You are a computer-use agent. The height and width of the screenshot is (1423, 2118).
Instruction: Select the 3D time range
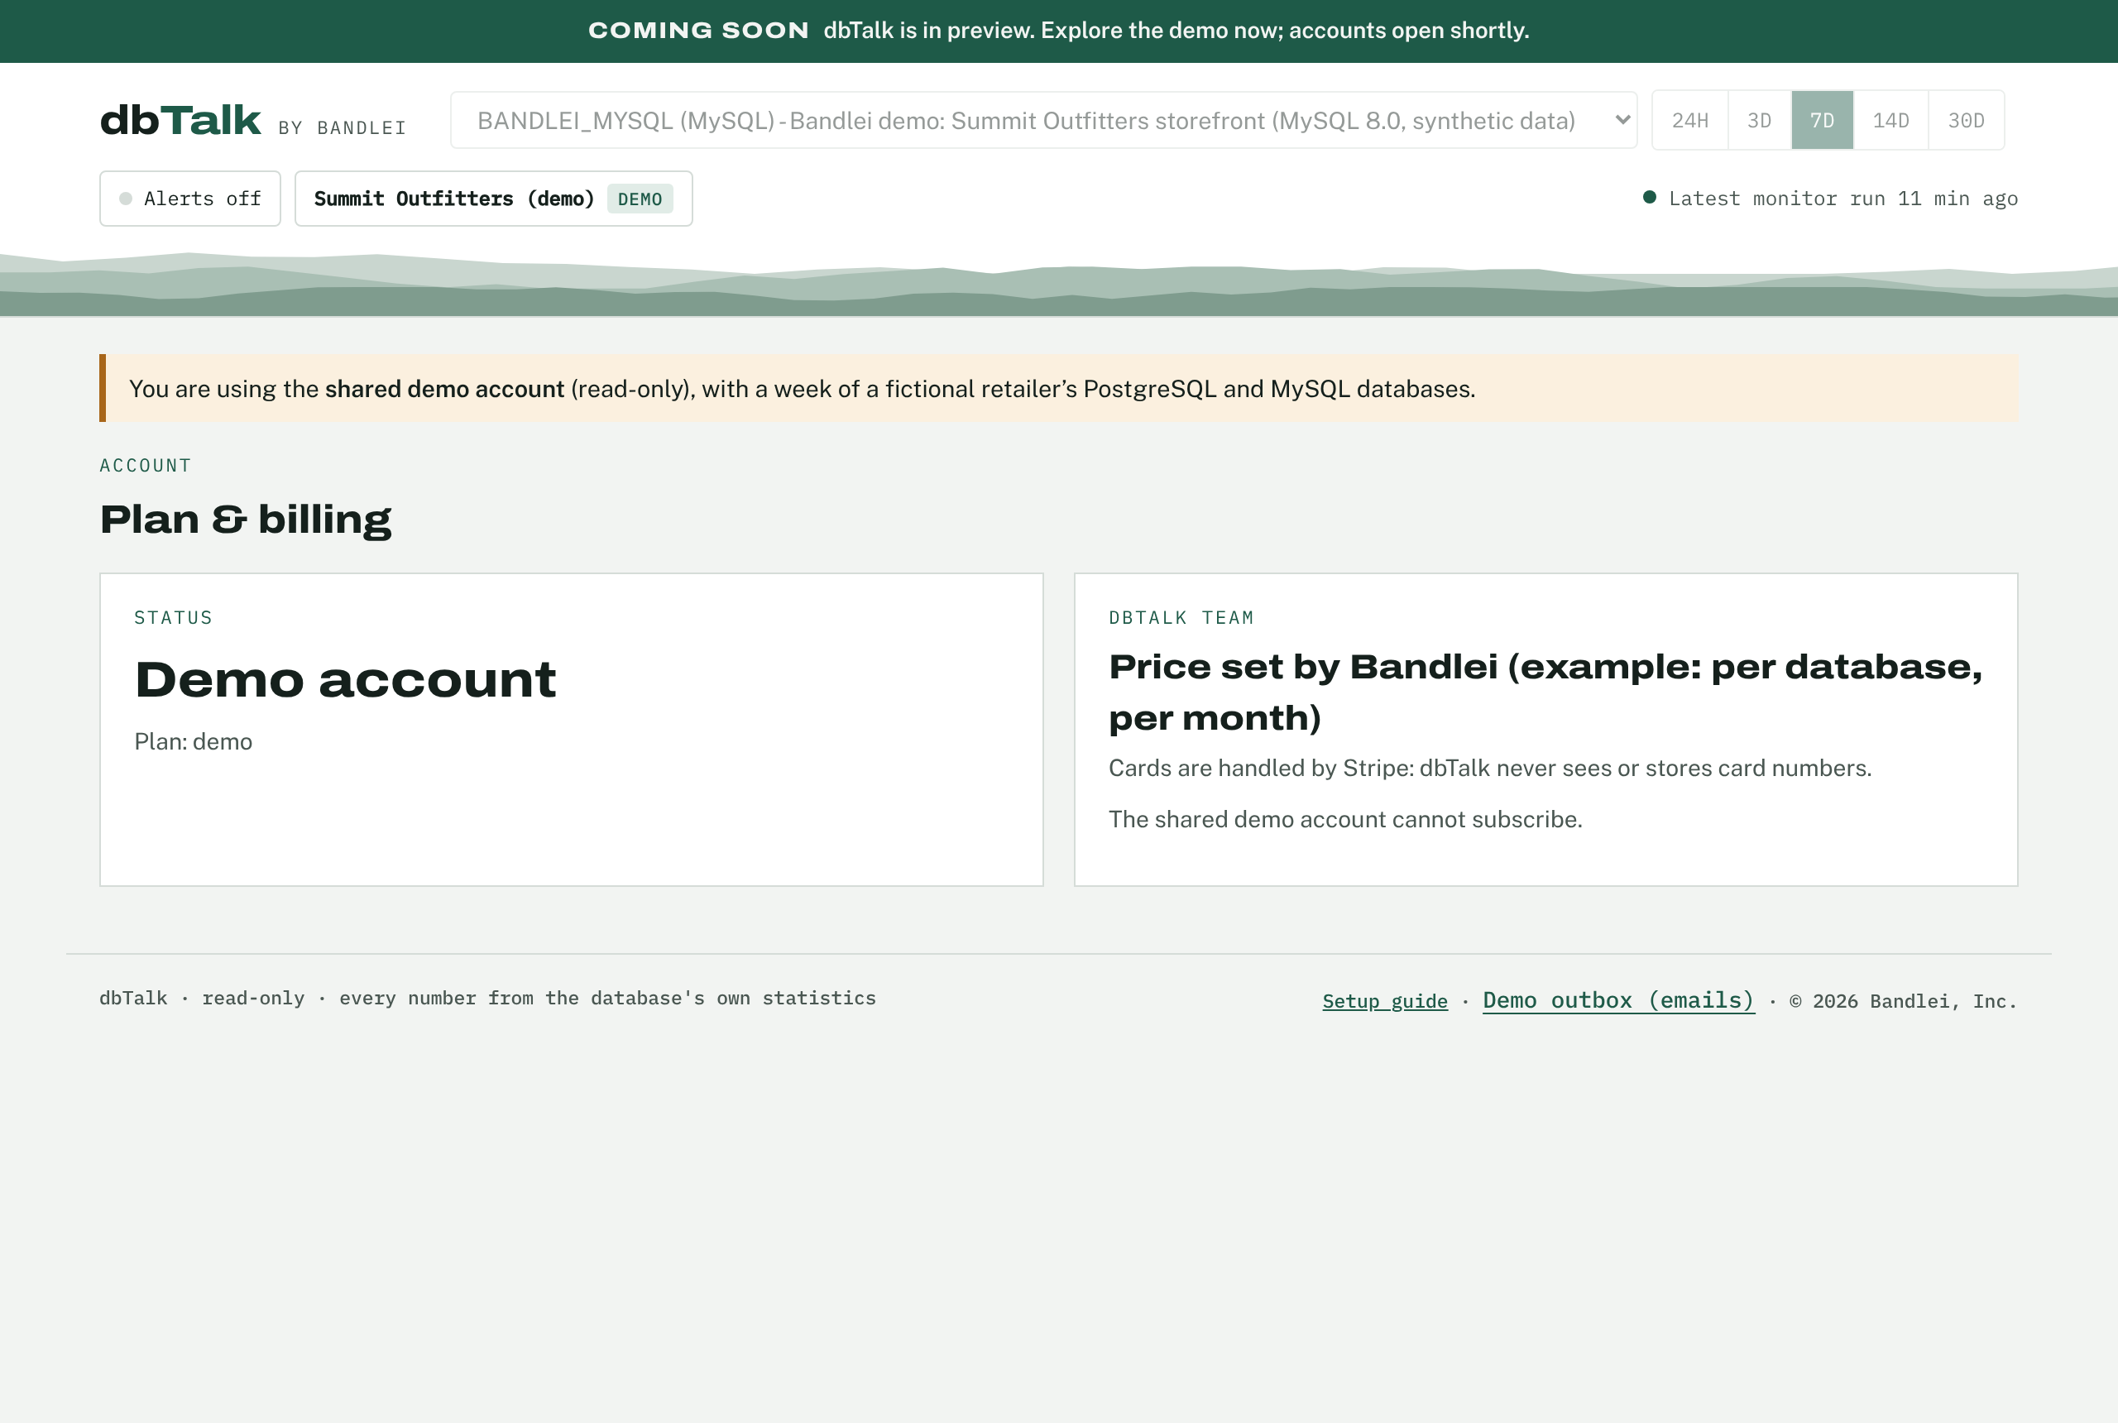coord(1760,120)
